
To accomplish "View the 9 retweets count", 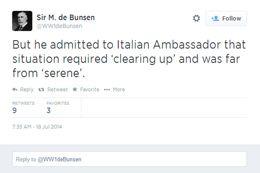I will click(x=14, y=111).
